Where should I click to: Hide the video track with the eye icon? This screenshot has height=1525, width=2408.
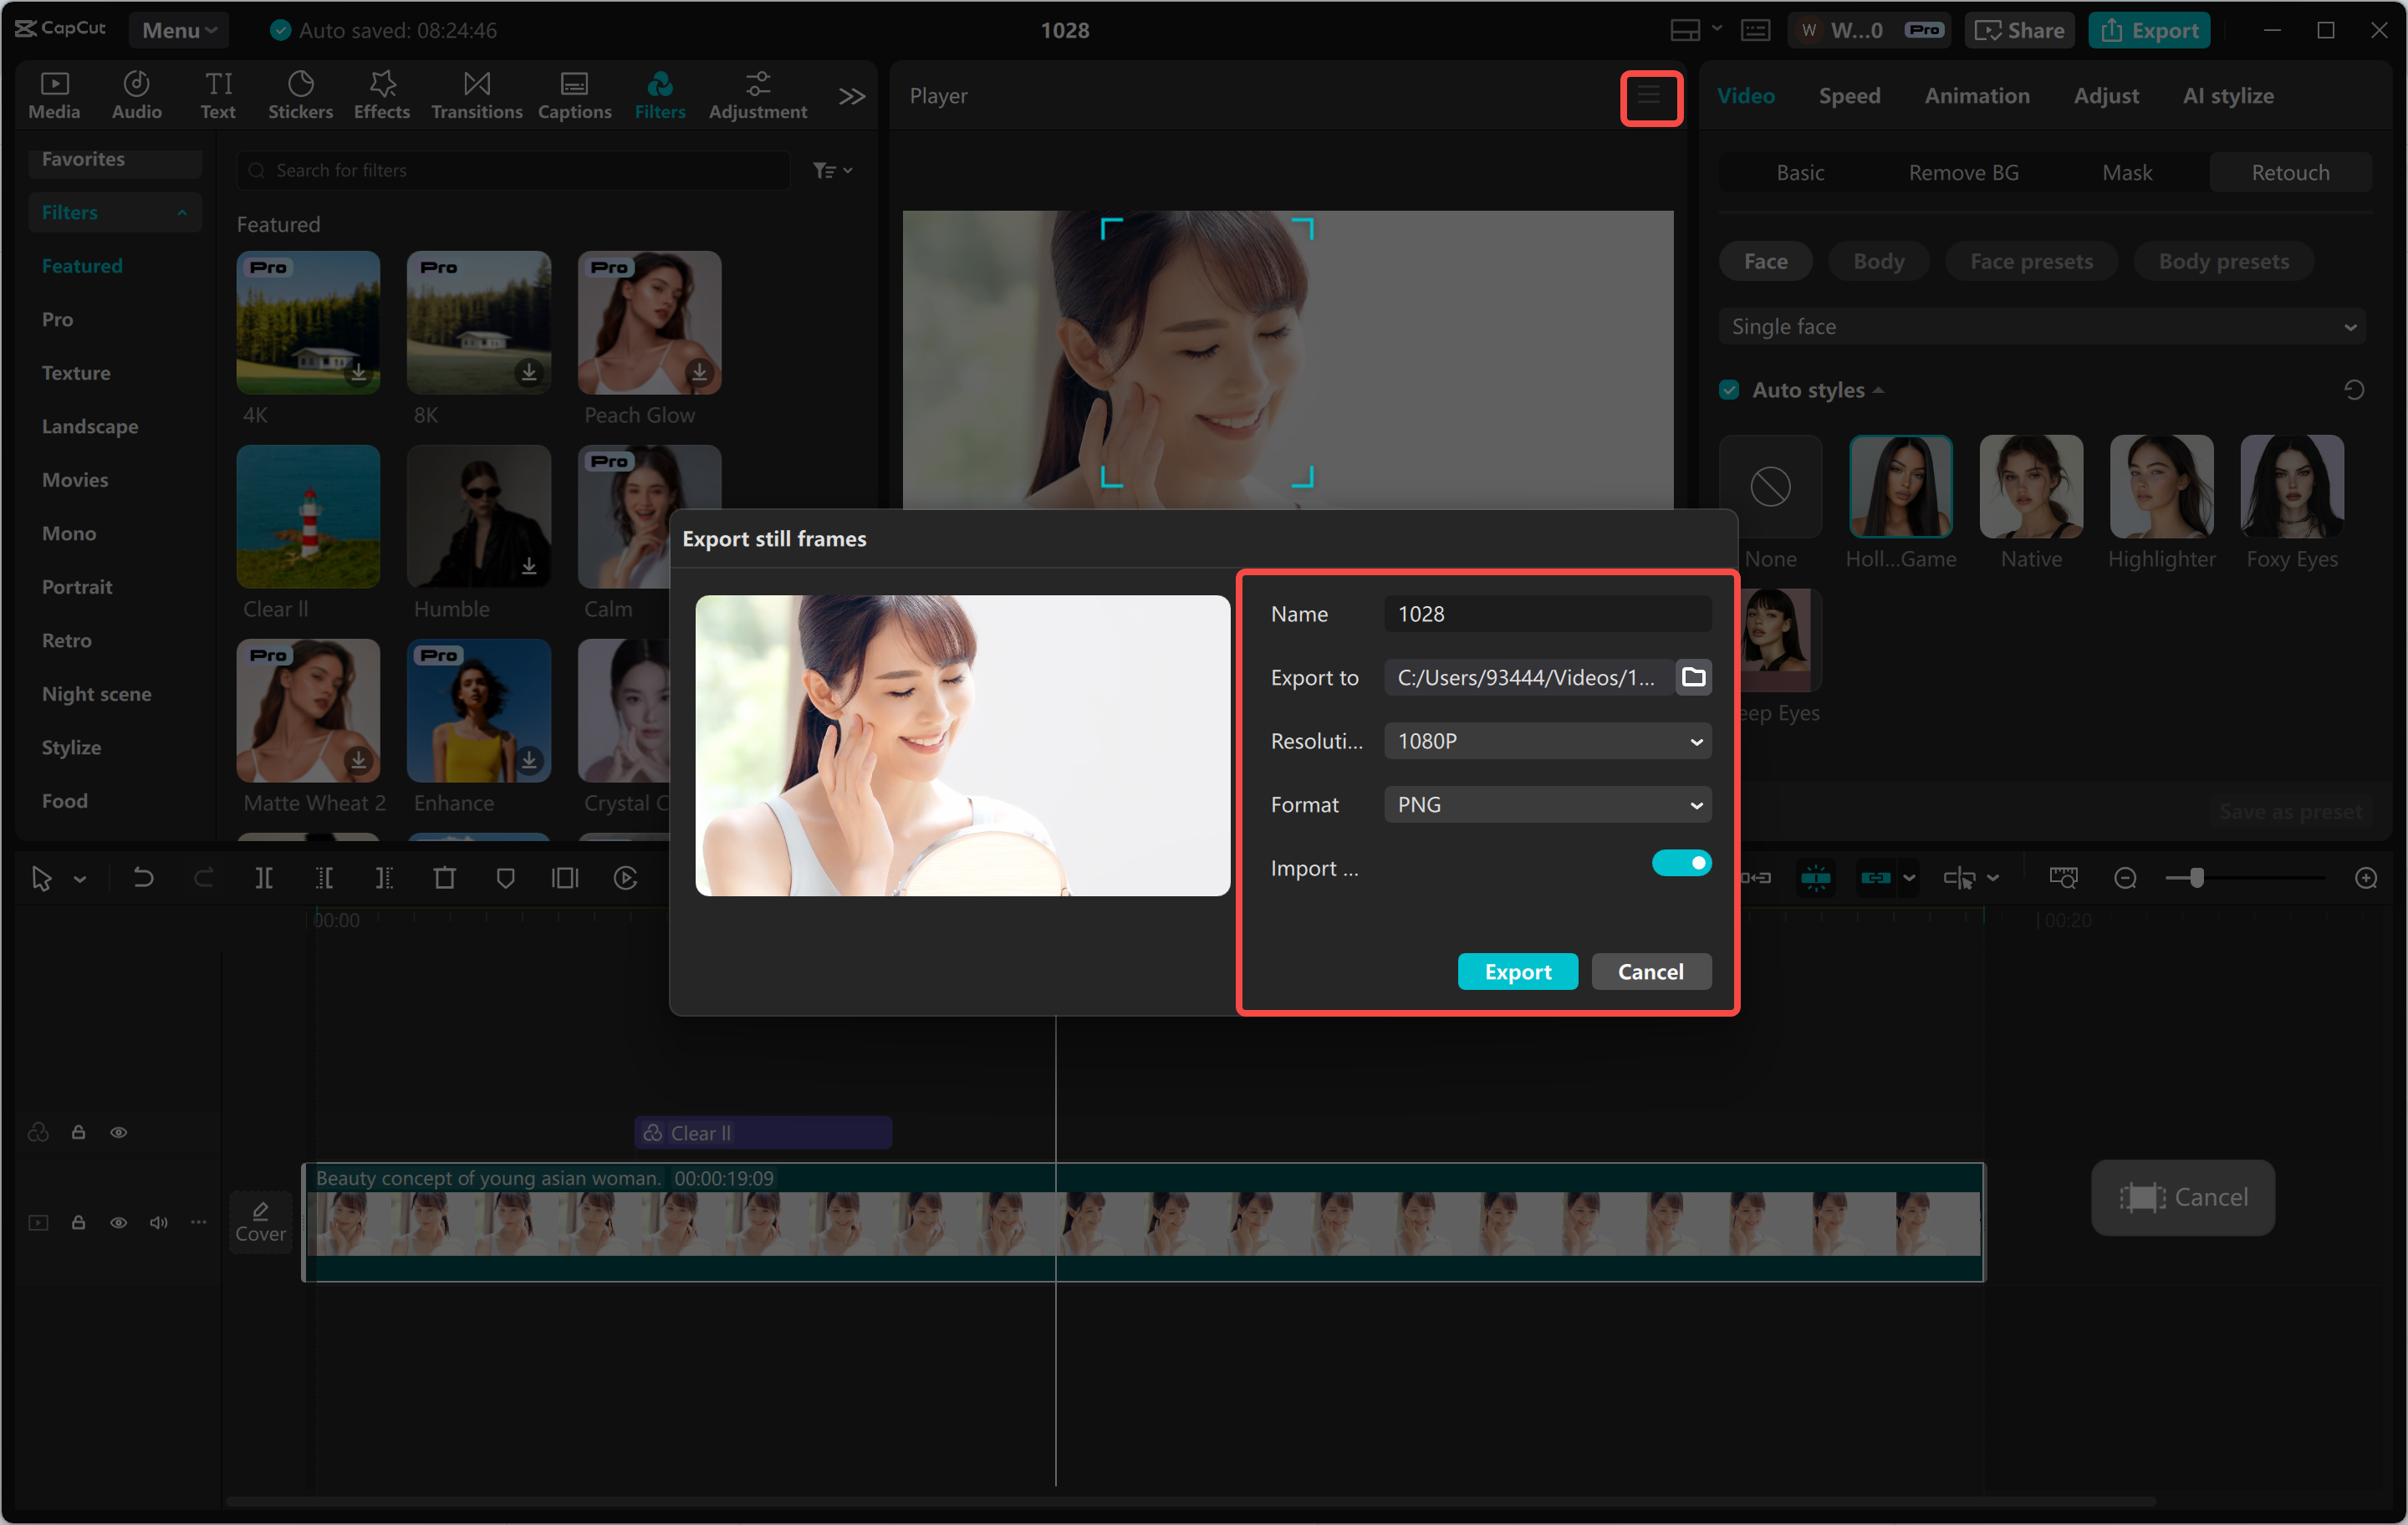[x=119, y=1222]
